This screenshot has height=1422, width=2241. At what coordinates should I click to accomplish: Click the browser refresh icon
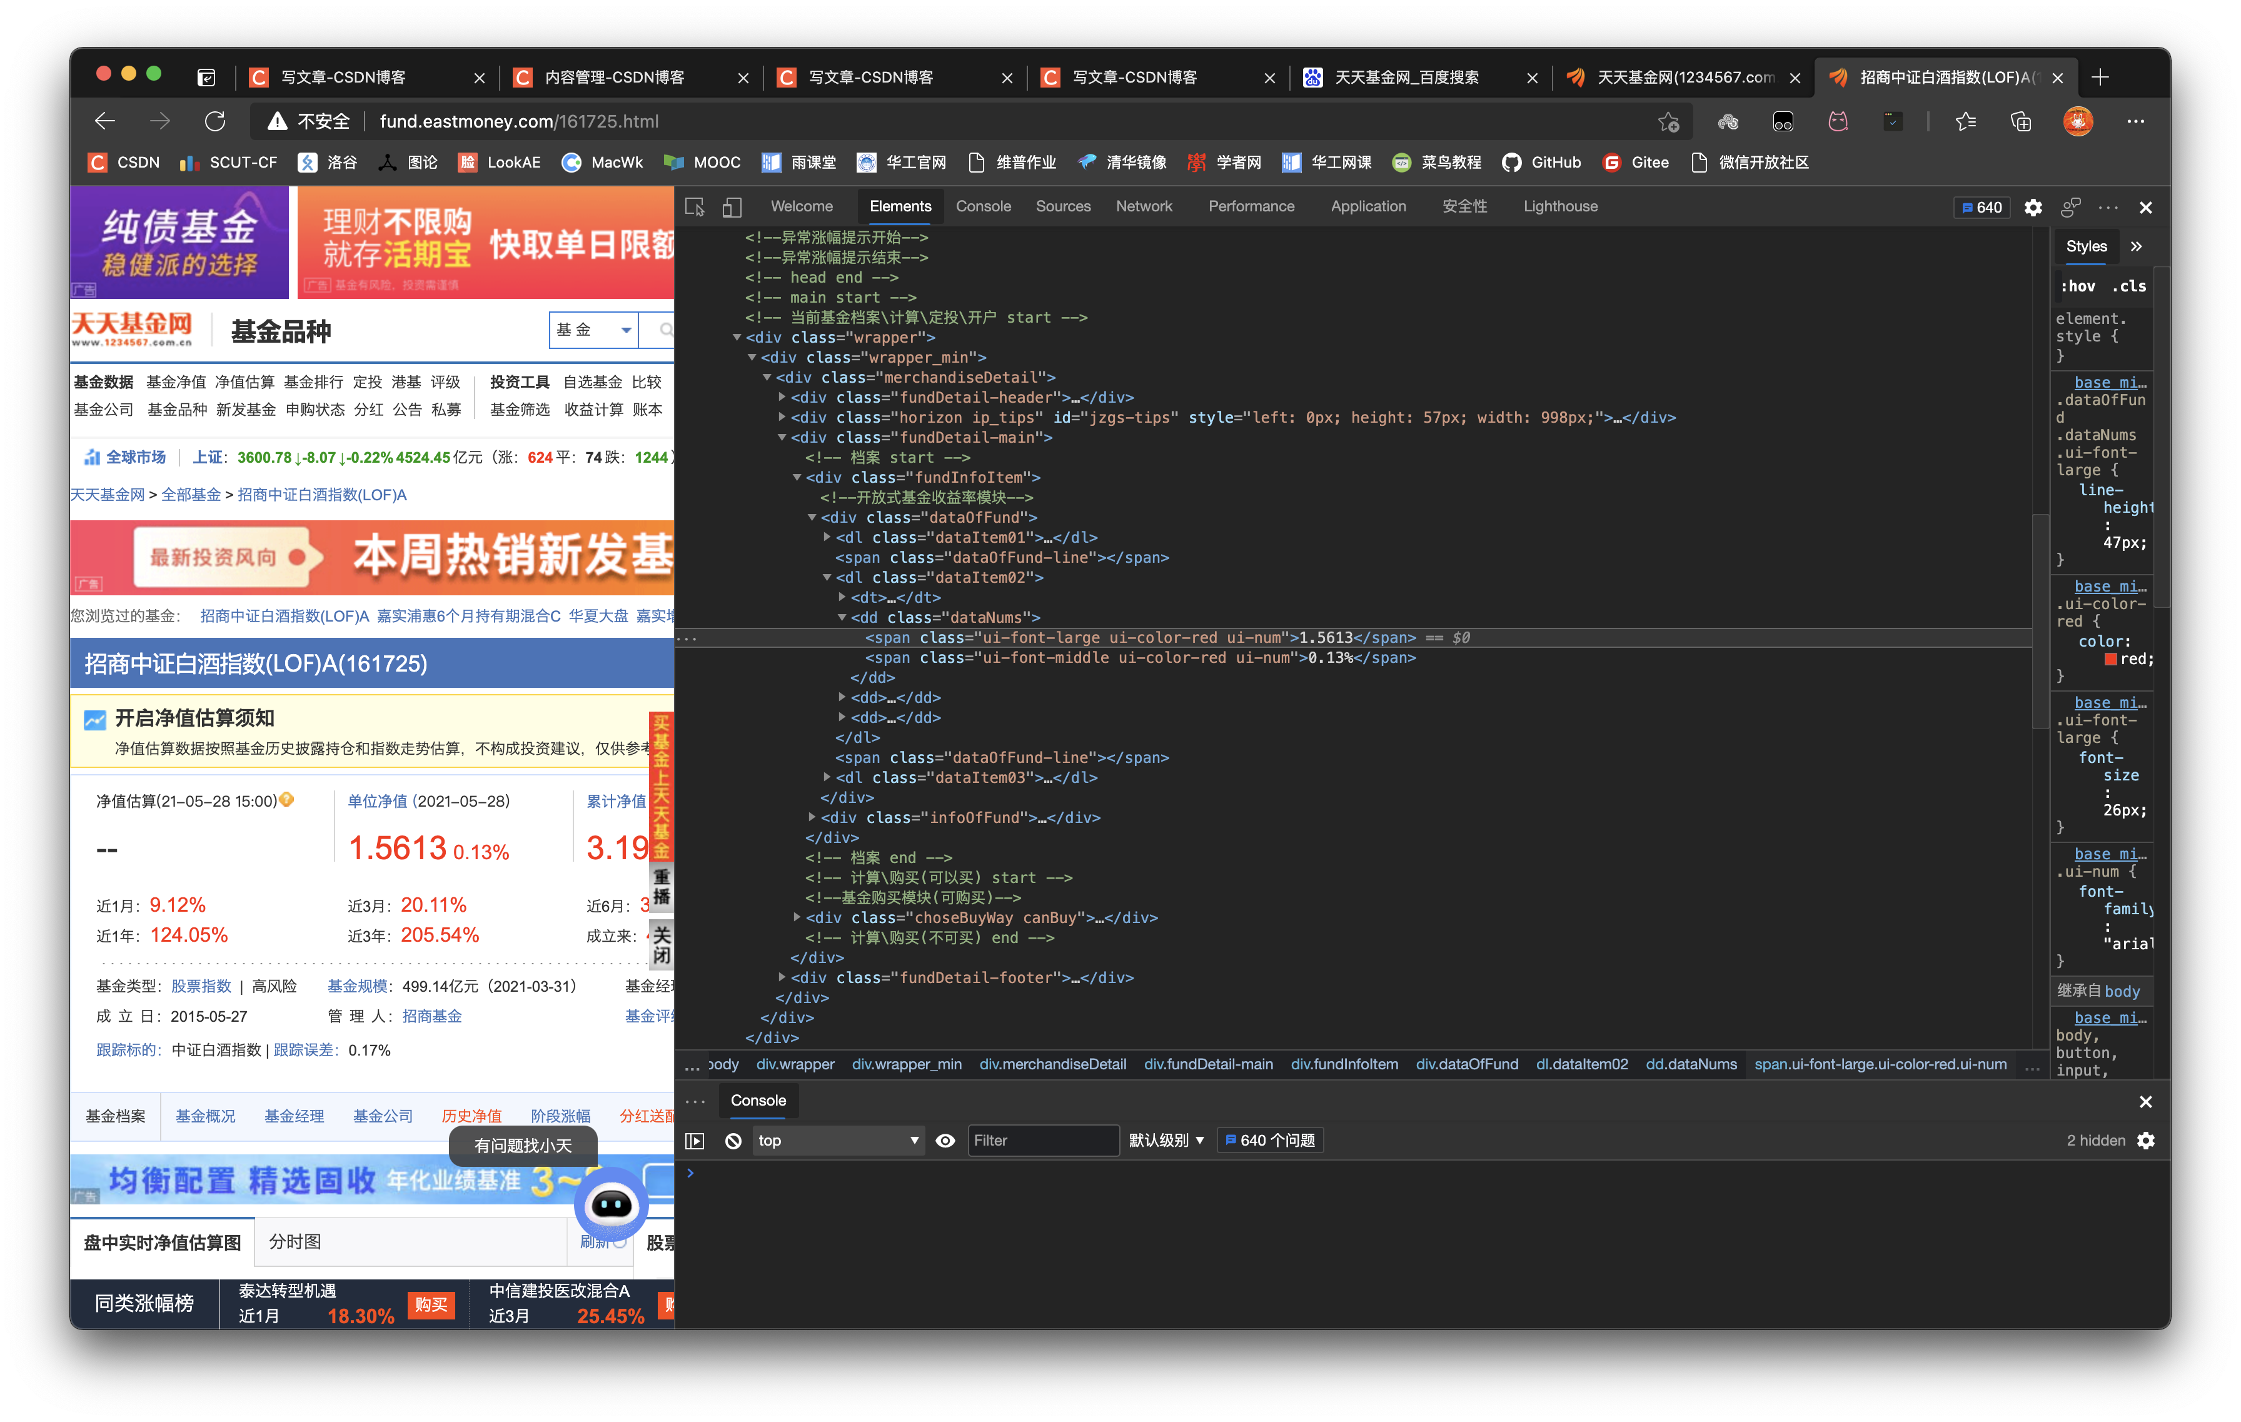[215, 121]
